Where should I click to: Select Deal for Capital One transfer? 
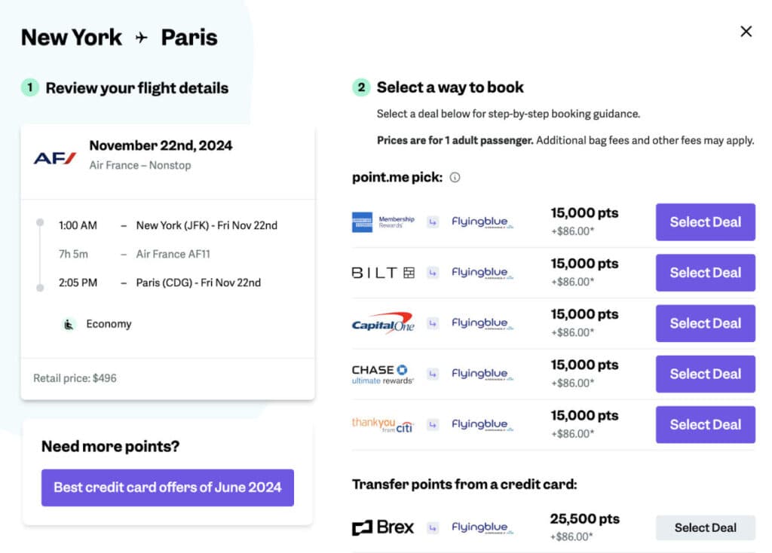(705, 323)
